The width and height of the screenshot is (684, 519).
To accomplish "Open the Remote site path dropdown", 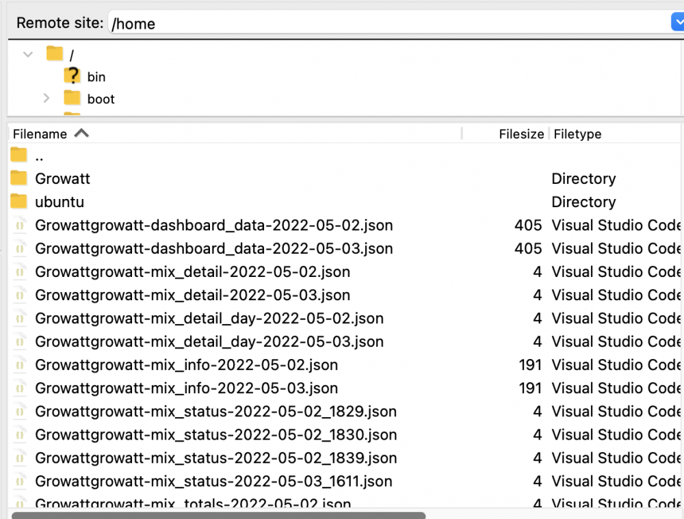I will (x=676, y=23).
